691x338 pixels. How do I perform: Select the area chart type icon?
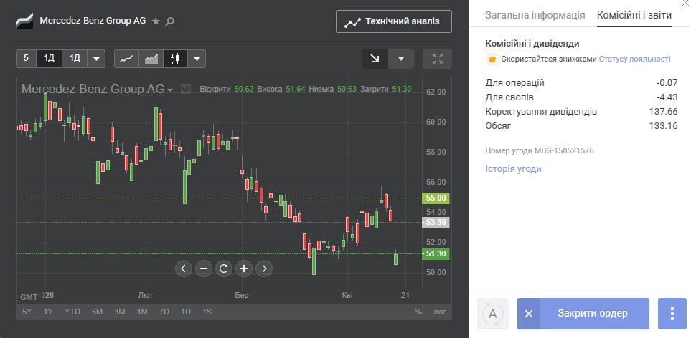point(151,59)
